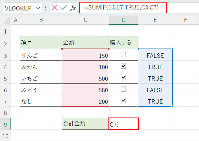Viewport: 199px width, 141px height.
Task: Uncheck the なし purchase checkbox
Action: coord(124,101)
